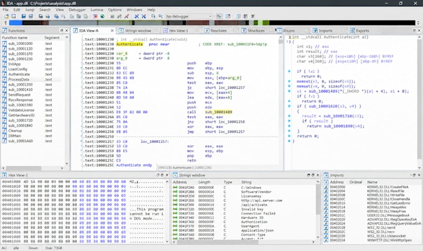Toggle breakpoint dot on memset(v4) pseudocode line
The image size is (423, 251).
289,86
